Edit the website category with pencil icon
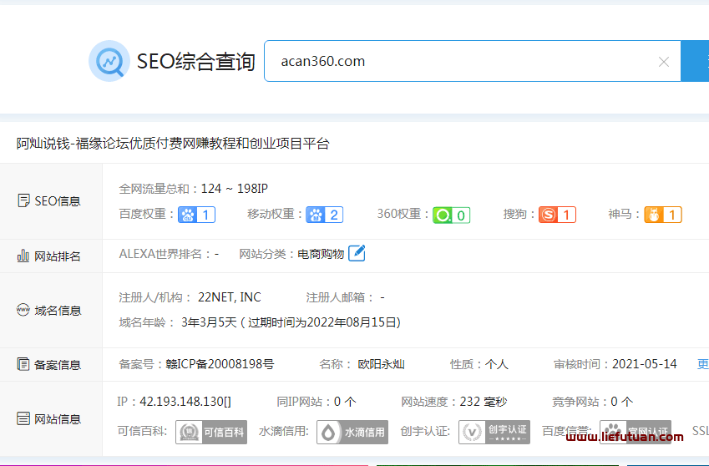 (357, 253)
